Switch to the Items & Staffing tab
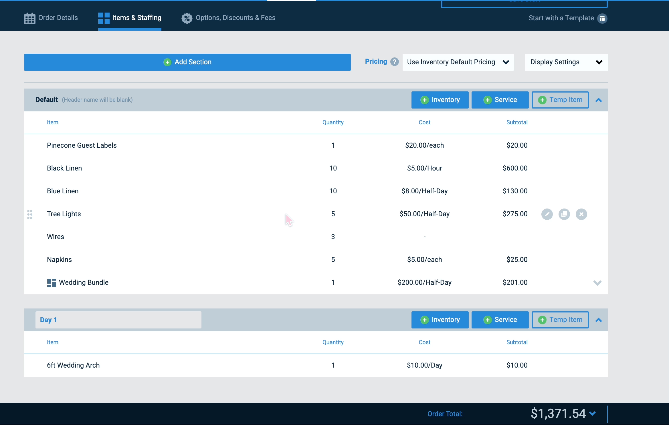The image size is (669, 425). tap(130, 18)
